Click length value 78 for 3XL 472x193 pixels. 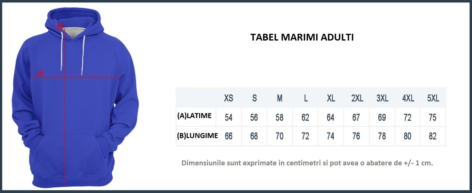point(382,136)
